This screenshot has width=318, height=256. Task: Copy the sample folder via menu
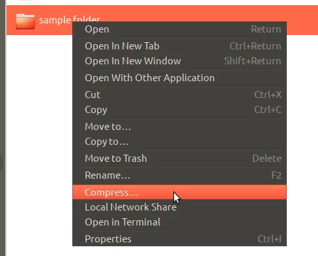tap(179, 110)
